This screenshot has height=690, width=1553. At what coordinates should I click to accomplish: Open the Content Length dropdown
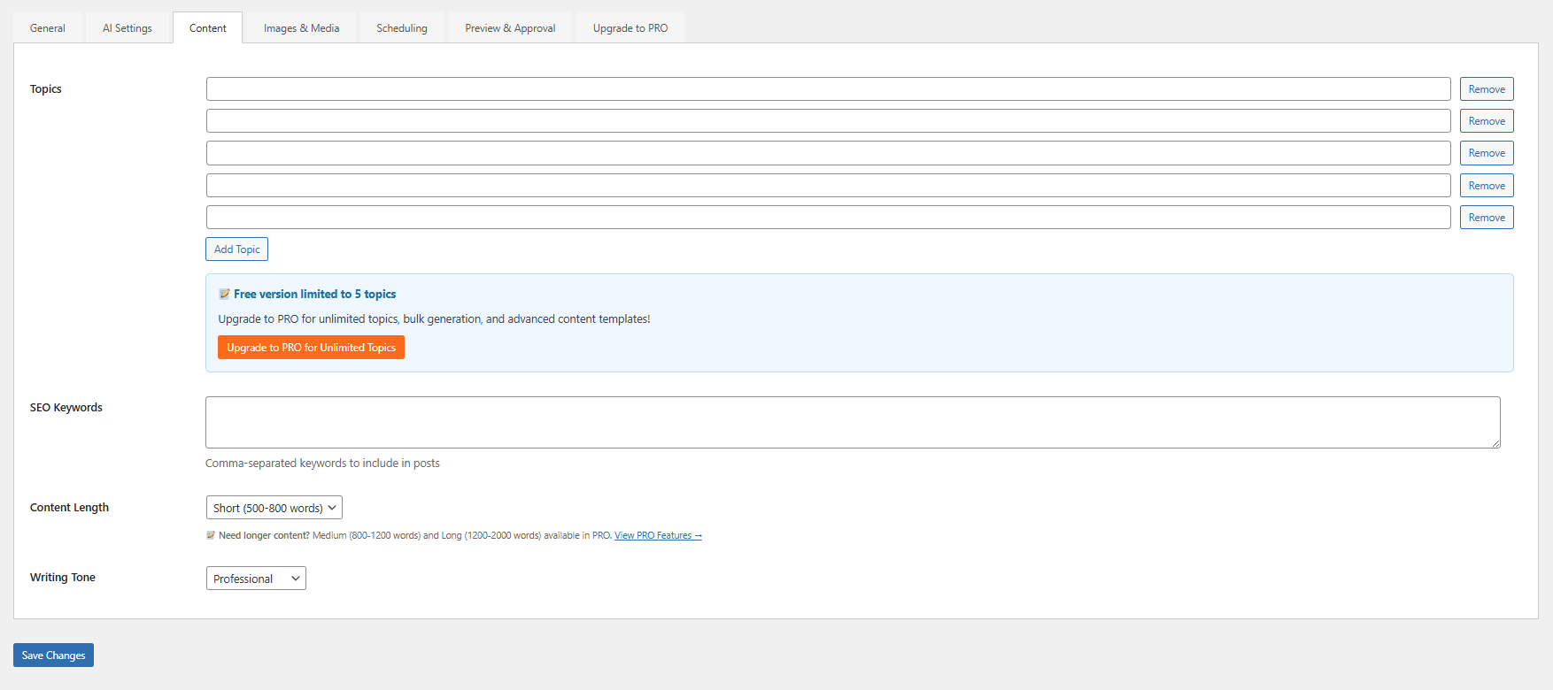pyautogui.click(x=274, y=508)
